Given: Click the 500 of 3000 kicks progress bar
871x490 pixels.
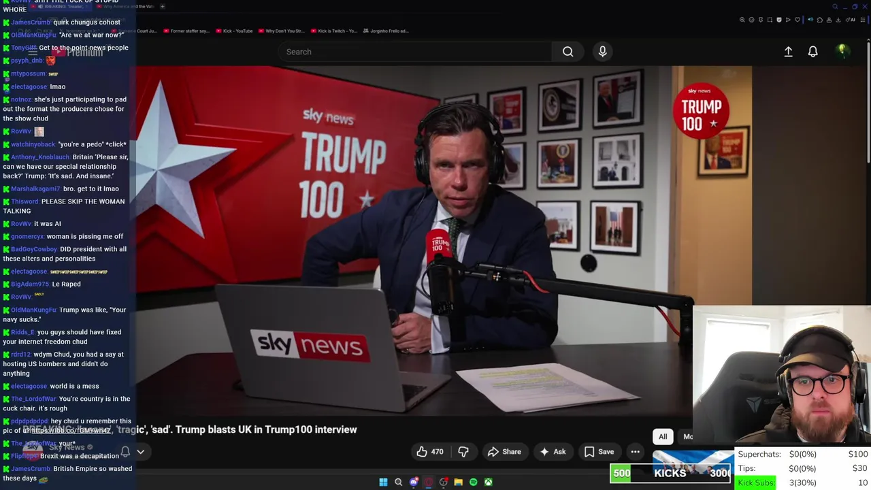Looking at the screenshot, I should (670, 473).
